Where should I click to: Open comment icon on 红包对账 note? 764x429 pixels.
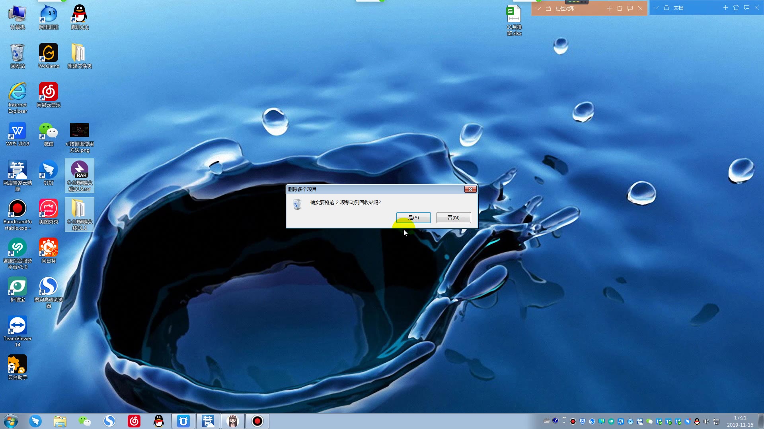coord(630,8)
